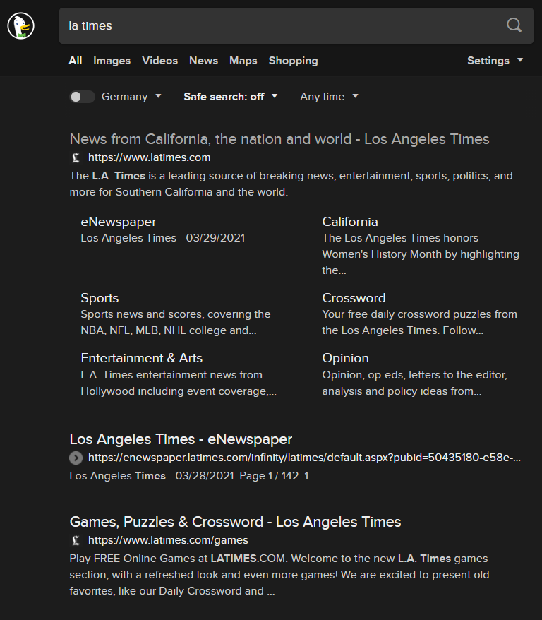Click snippet starting "Play FREE Online Games"

click(x=279, y=575)
